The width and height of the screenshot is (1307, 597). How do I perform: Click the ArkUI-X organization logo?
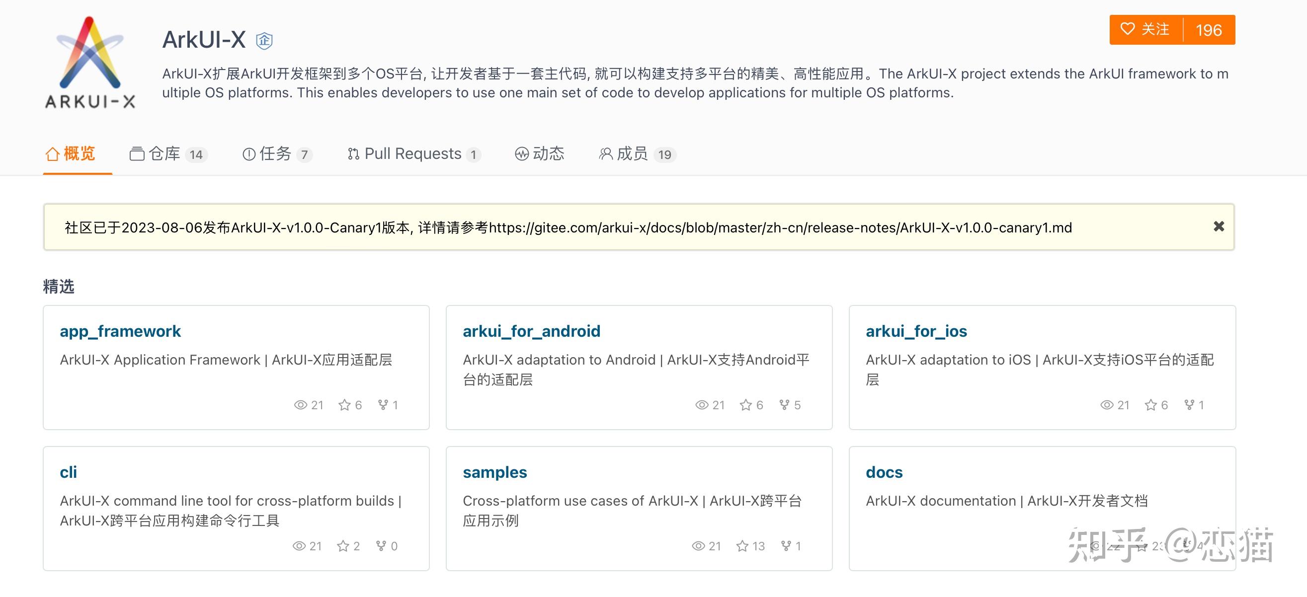tap(90, 63)
